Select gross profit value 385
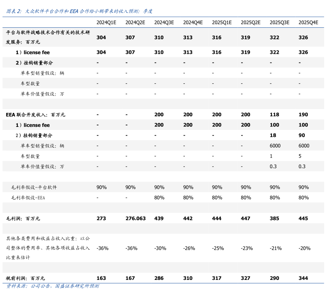Image resolution: width=327 pixels, height=303 pixels. (274, 219)
